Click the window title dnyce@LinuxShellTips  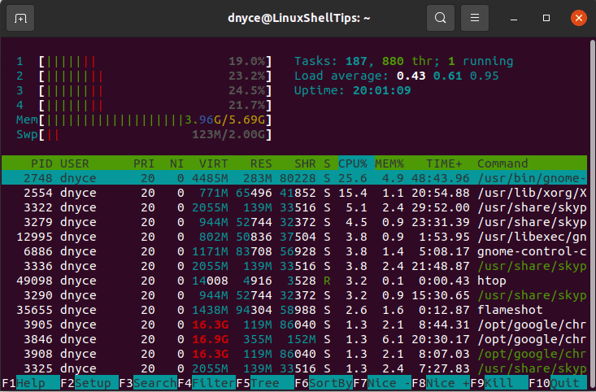[x=298, y=18]
